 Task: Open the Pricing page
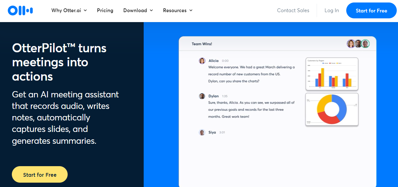coord(105,11)
